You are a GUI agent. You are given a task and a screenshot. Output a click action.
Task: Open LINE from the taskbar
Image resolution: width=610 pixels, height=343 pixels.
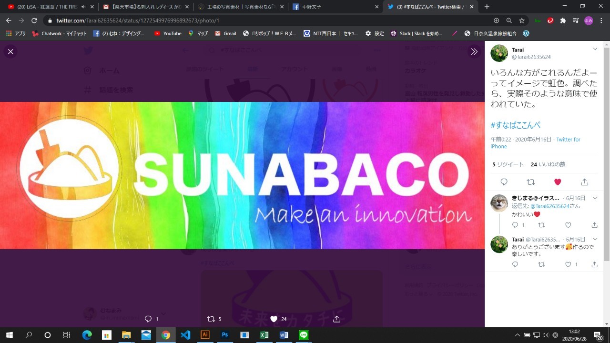click(x=303, y=335)
